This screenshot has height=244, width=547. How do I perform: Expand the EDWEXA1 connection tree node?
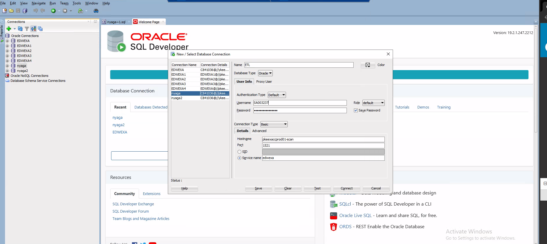pos(7,46)
